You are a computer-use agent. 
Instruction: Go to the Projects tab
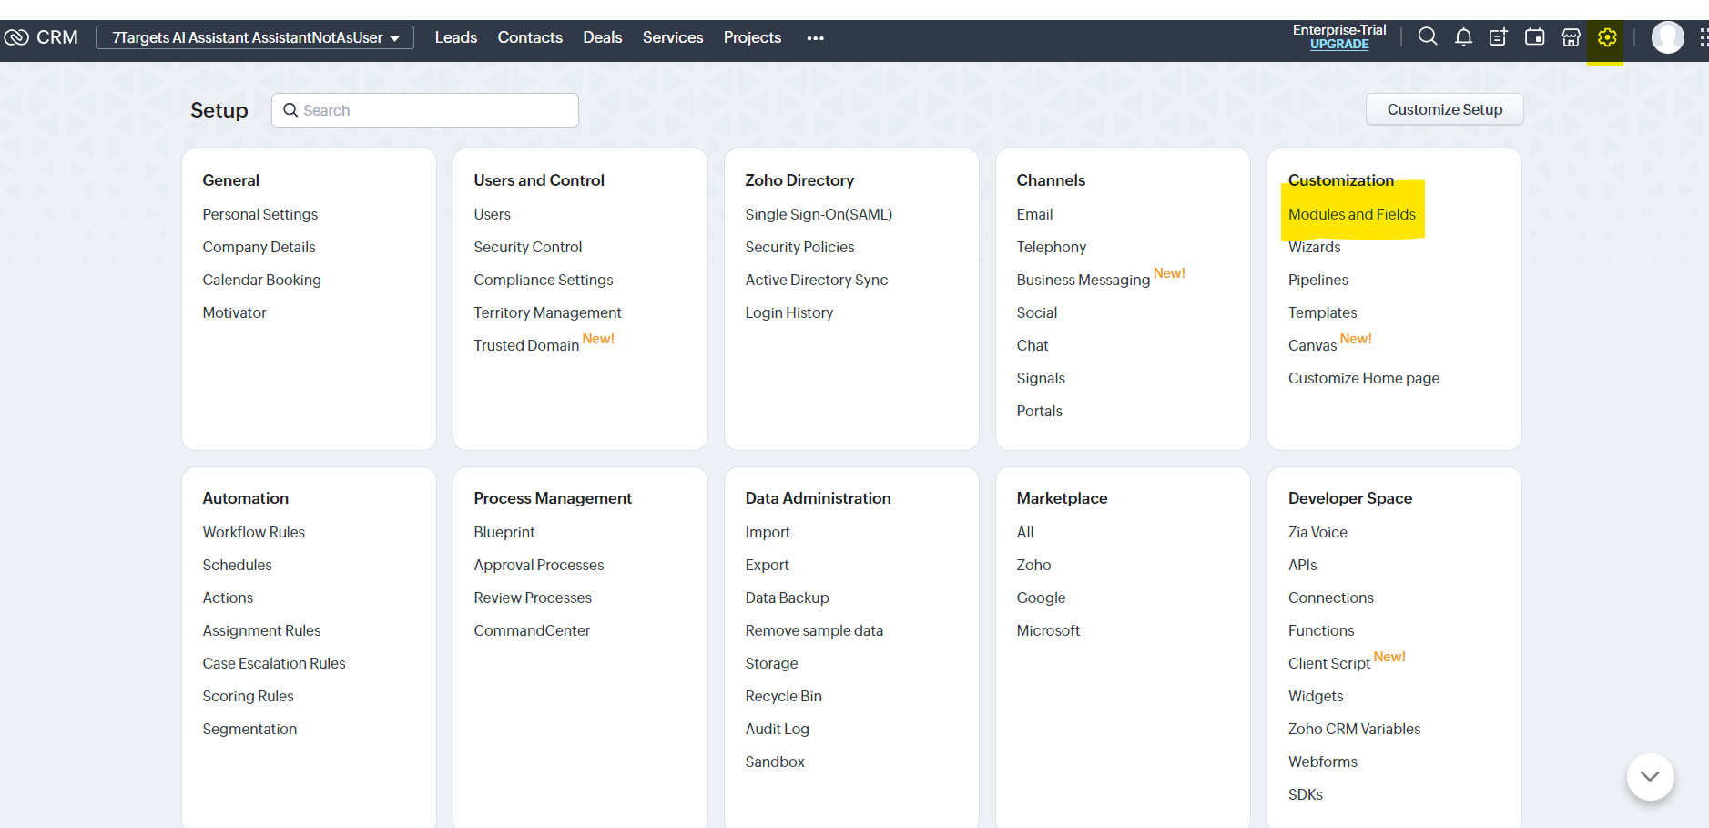752,37
